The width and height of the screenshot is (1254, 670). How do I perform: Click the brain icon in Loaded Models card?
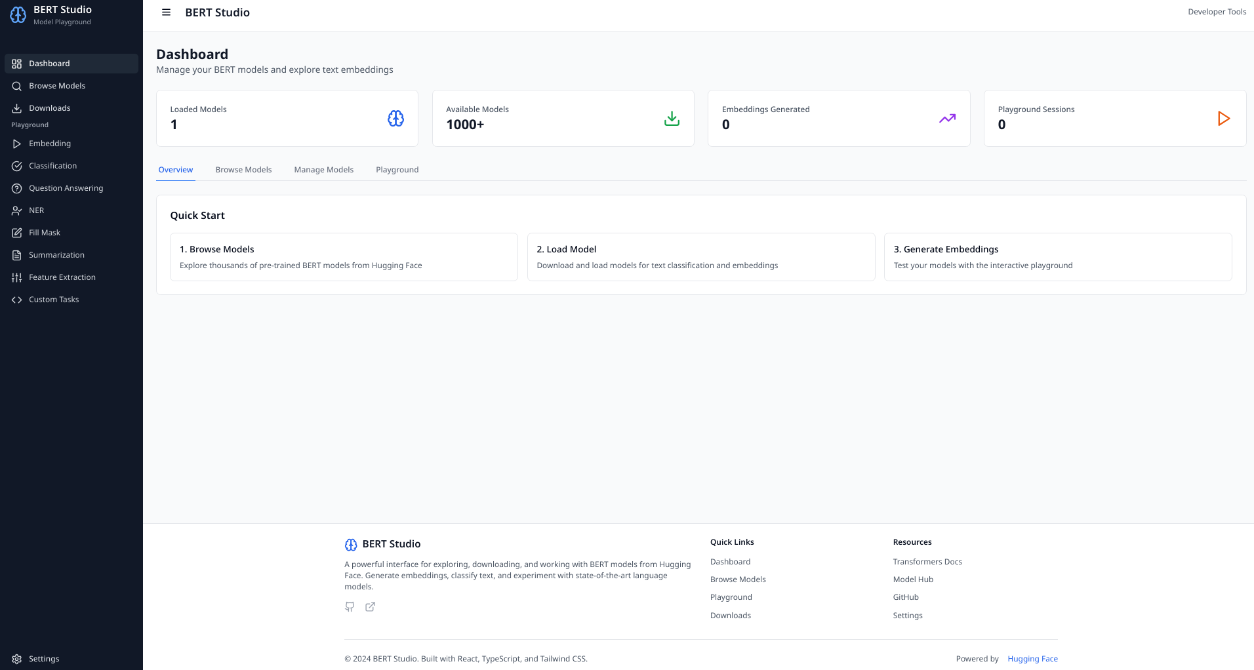tap(396, 119)
